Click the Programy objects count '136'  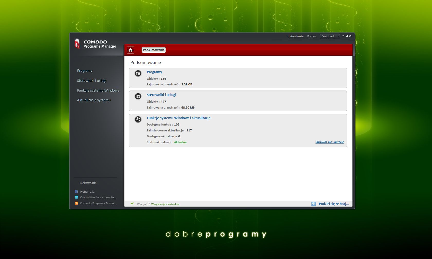(163, 79)
